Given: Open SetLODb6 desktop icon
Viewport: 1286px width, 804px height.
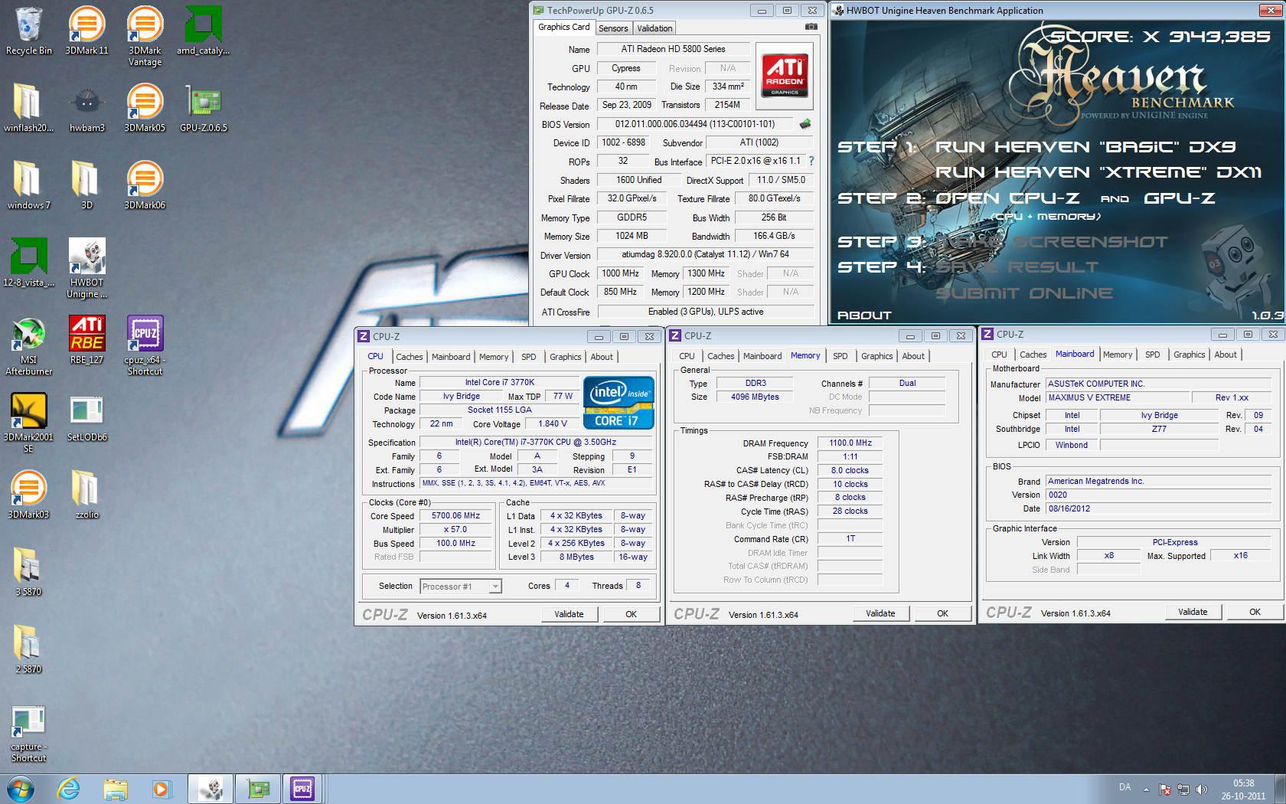Looking at the screenshot, I should [86, 417].
